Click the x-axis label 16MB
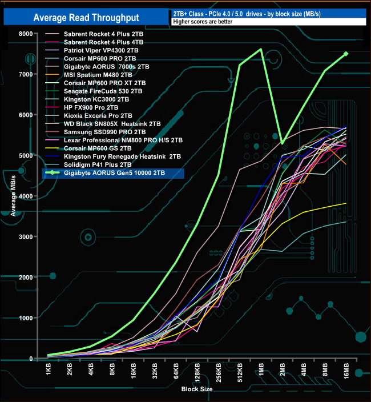The height and width of the screenshot is (402, 371). point(346,371)
